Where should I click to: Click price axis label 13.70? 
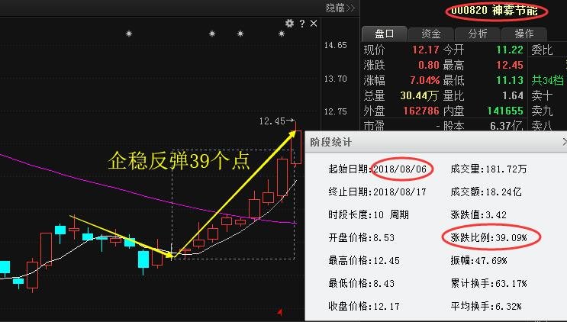click(x=335, y=79)
